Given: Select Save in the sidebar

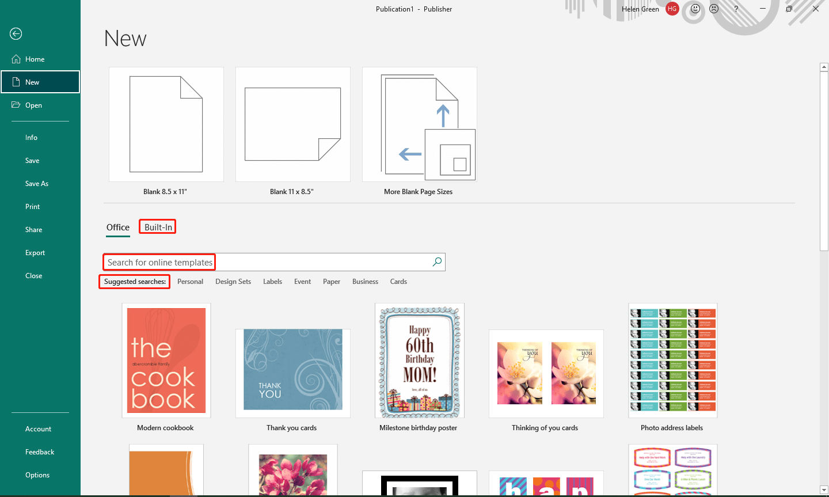Looking at the screenshot, I should 32,161.
